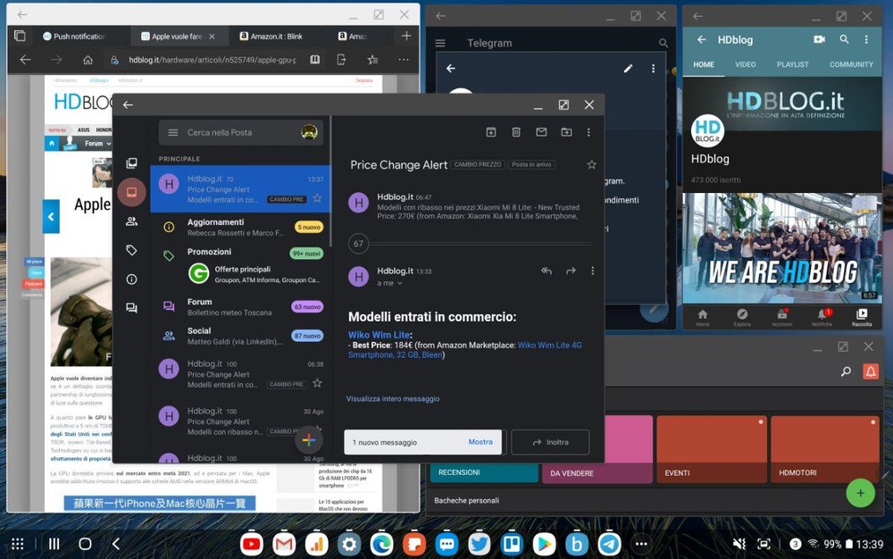The height and width of the screenshot is (559, 893).
Task: Focus Cerca nella Posta search field
Action: (x=240, y=132)
